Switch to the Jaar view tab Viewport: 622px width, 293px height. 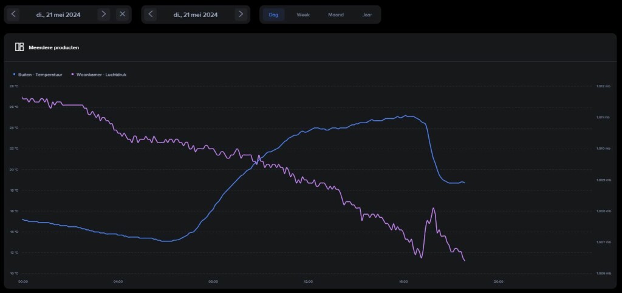tap(367, 14)
